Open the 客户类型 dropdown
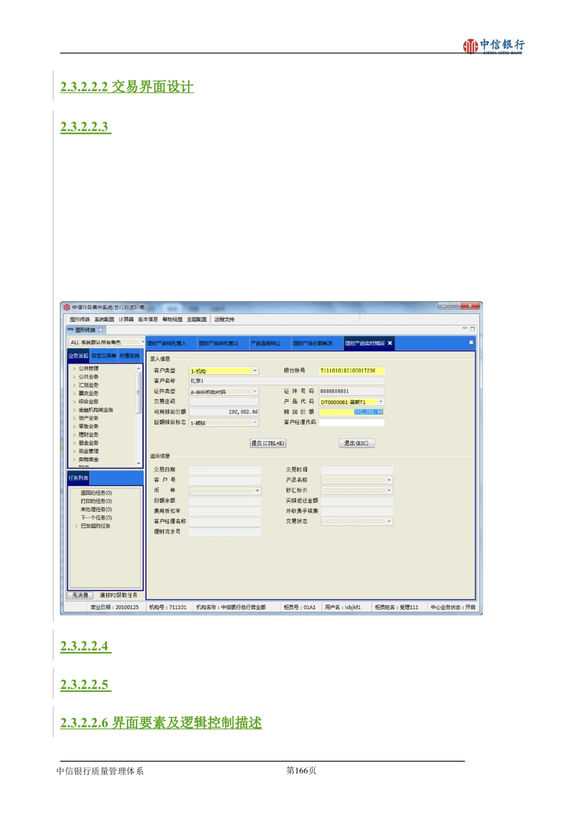Image resolution: width=582 pixels, height=824 pixels. point(255,371)
